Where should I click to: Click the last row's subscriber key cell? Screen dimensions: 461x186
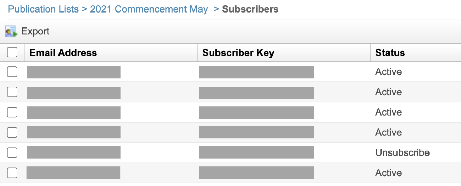[256, 173]
